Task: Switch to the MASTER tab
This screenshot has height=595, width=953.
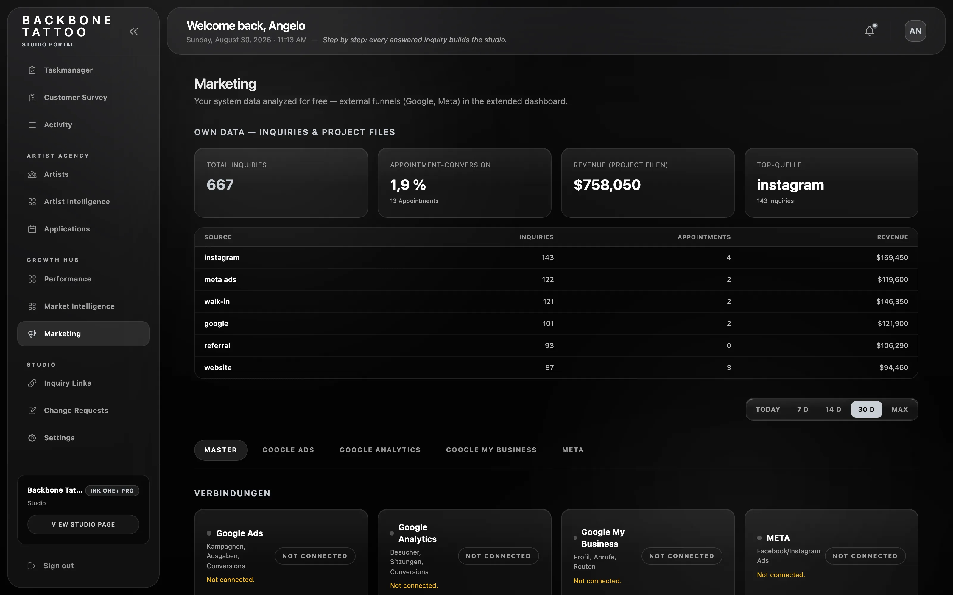Action: (x=220, y=450)
